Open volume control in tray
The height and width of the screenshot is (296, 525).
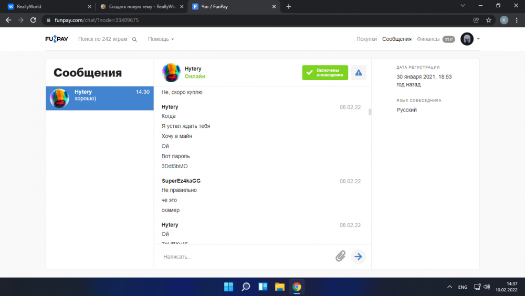pos(487,287)
